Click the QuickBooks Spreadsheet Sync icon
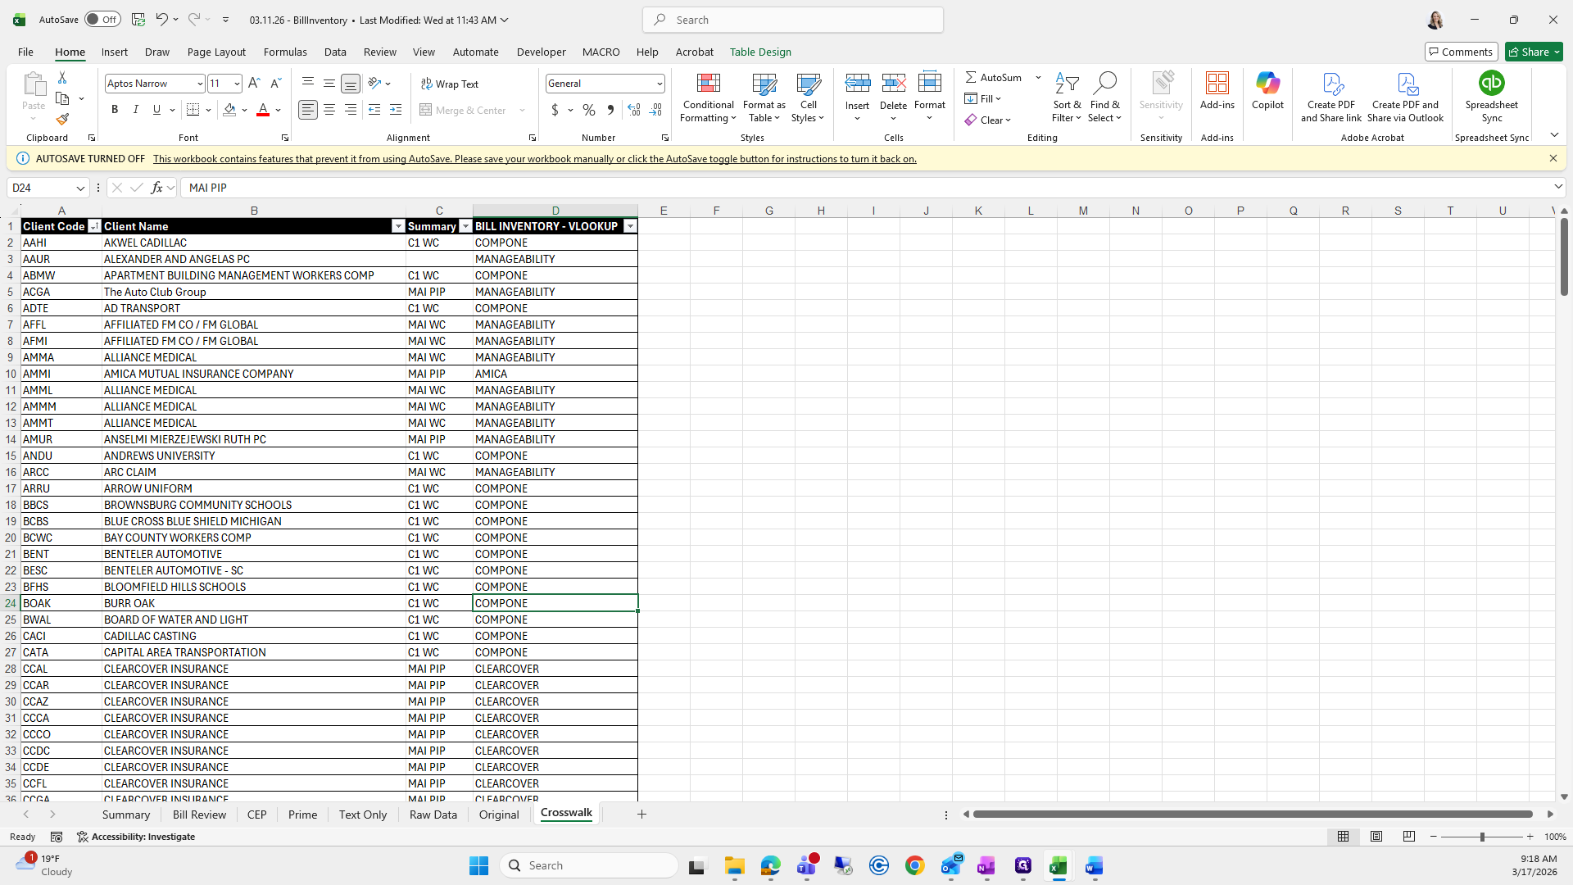This screenshot has width=1573, height=885. (x=1491, y=84)
